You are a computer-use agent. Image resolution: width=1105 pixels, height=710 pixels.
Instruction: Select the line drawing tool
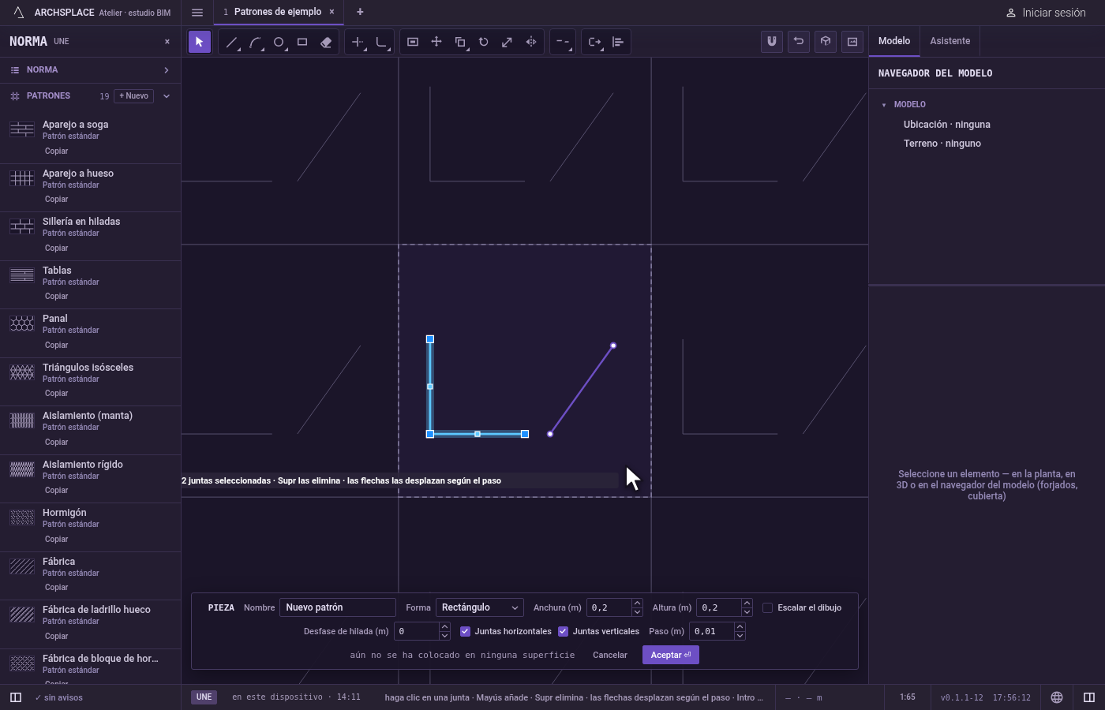click(231, 42)
